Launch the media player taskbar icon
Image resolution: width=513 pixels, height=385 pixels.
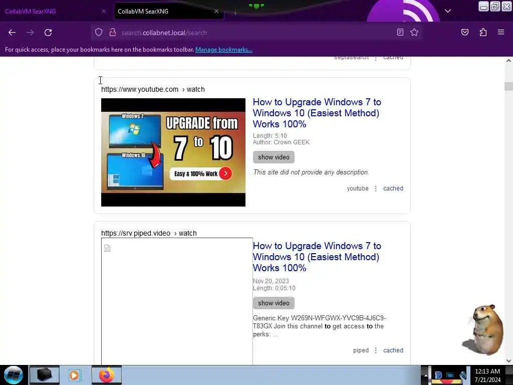coord(75,375)
